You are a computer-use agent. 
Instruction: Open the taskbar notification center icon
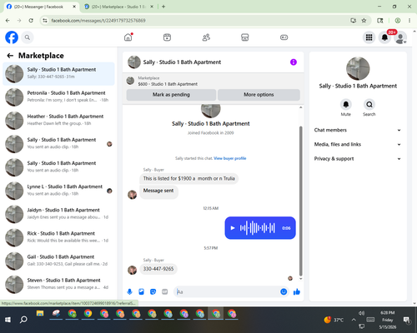coord(407,321)
